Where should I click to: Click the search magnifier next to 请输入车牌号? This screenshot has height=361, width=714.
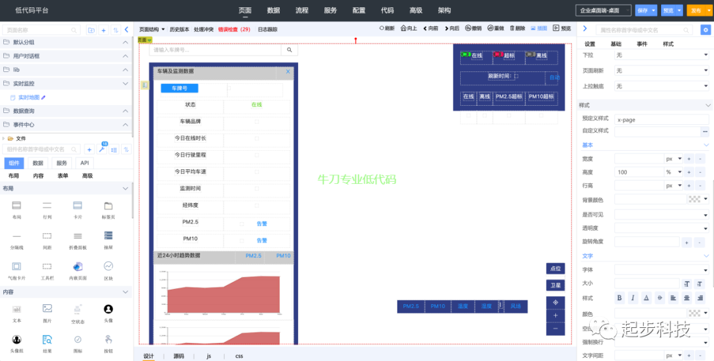pyautogui.click(x=290, y=50)
